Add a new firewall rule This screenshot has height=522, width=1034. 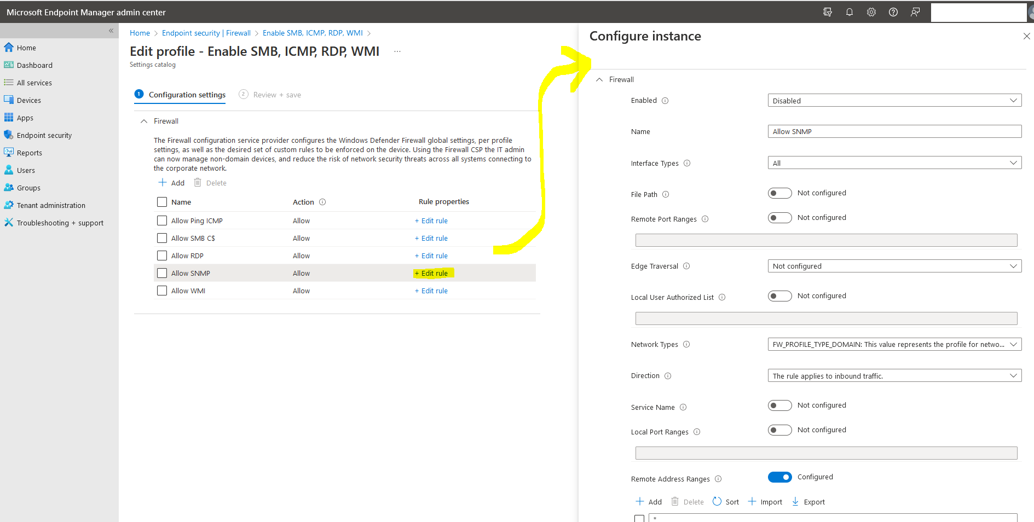coord(171,183)
